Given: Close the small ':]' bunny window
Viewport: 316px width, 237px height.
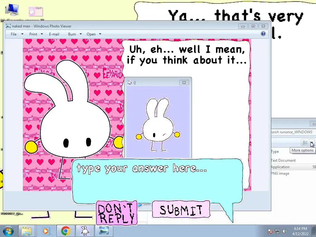Looking at the screenshot, I should (184, 82).
